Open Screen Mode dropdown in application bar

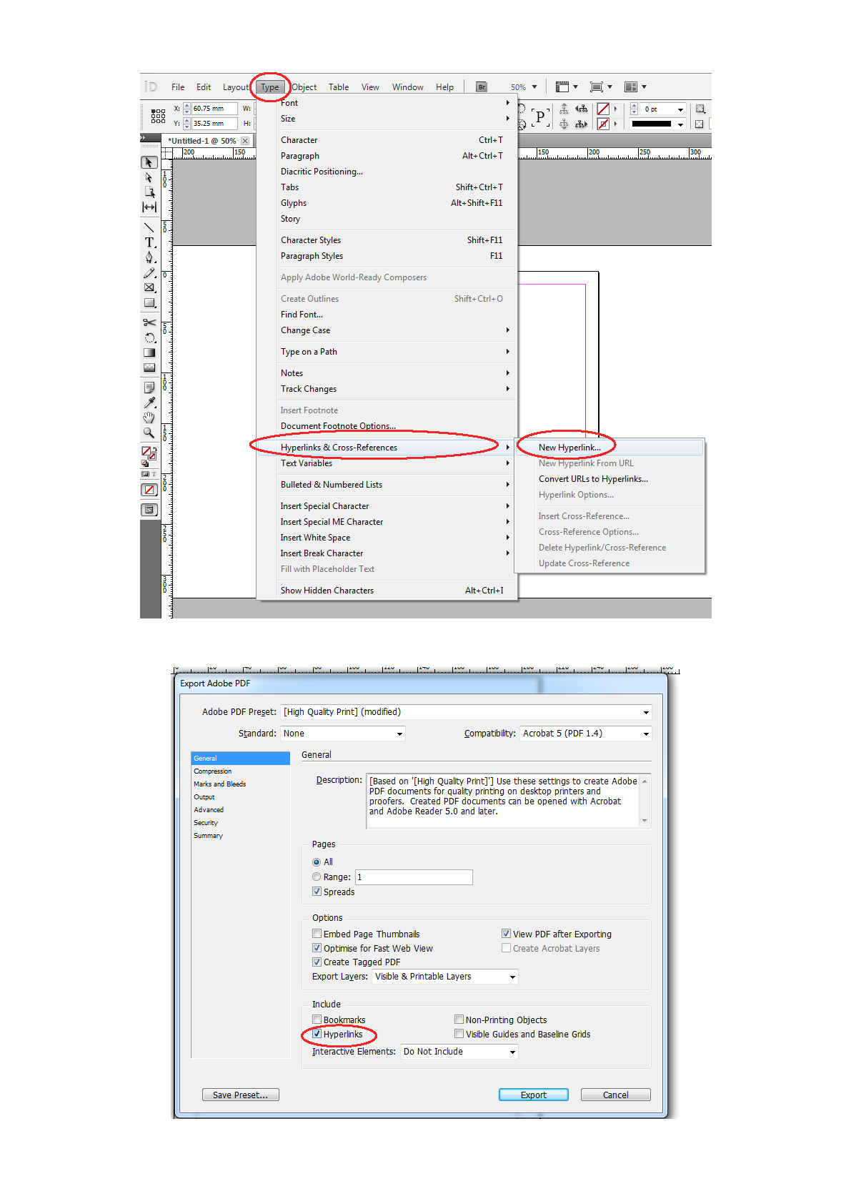pos(601,87)
